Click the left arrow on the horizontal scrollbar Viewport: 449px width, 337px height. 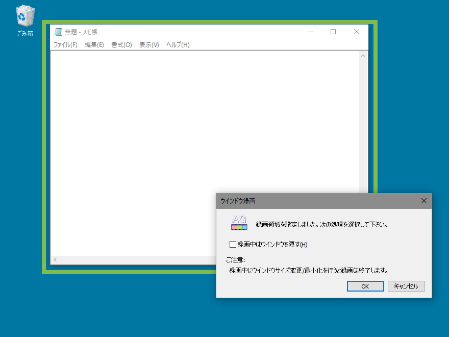[55, 260]
